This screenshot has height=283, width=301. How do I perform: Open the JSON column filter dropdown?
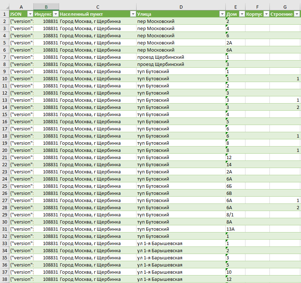click(x=30, y=14)
